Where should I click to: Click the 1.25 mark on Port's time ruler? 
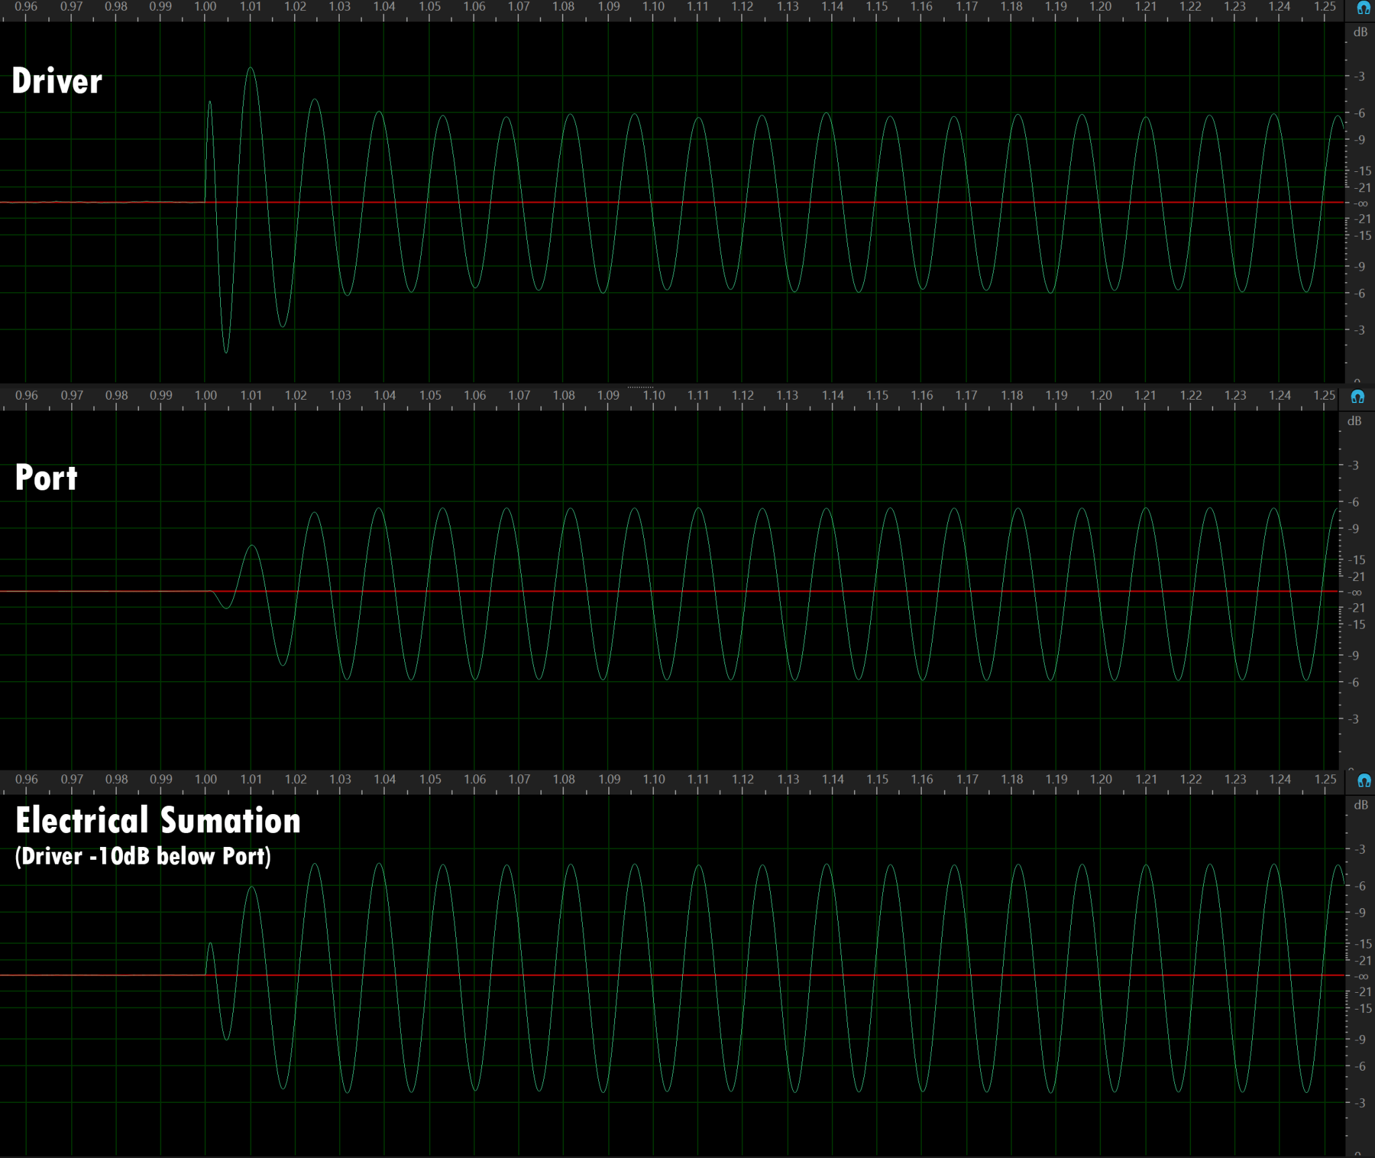[x=1325, y=396]
